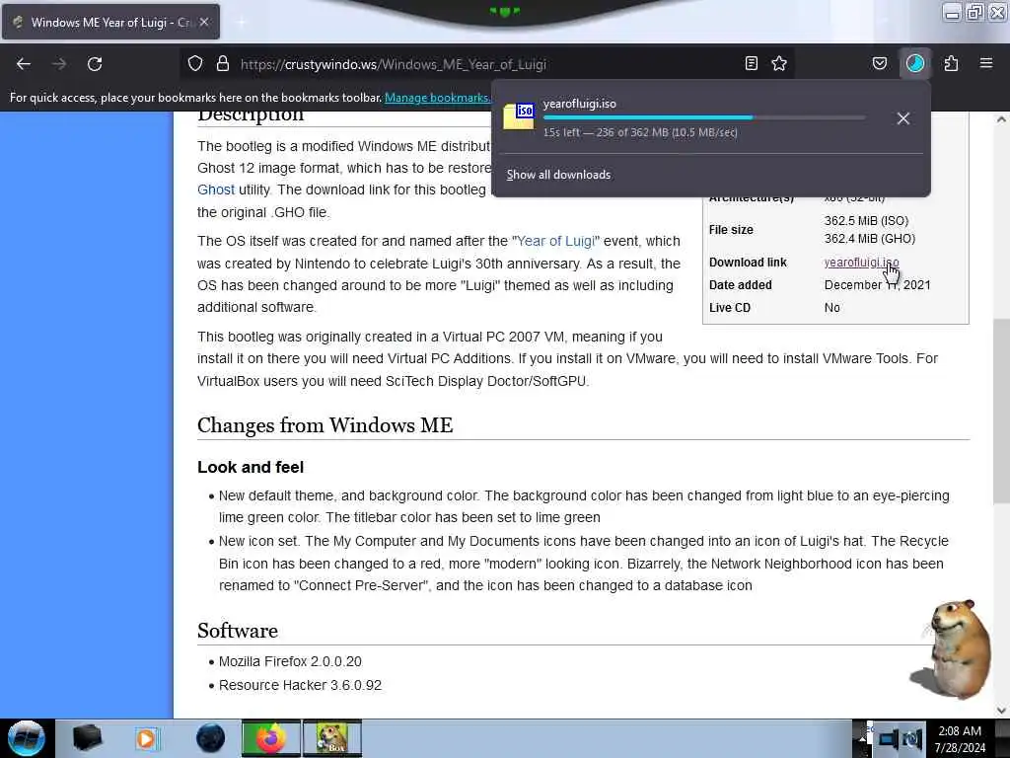Open the tracking protection shield icon
Viewport: 1010px width, 758px height.
195,64
